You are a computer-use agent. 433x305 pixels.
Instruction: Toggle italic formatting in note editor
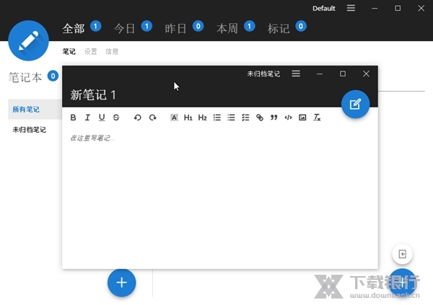pyautogui.click(x=87, y=118)
